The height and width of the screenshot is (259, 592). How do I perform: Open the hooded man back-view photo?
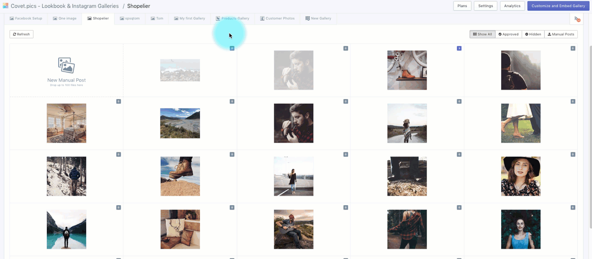coord(521,70)
